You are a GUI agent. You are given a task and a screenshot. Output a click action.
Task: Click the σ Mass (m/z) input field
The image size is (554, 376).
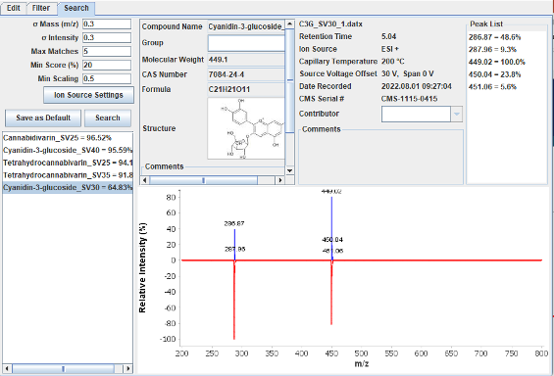pos(107,23)
